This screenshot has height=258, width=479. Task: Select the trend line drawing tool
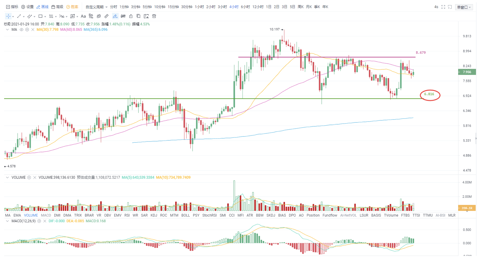pyautogui.click(x=19, y=16)
